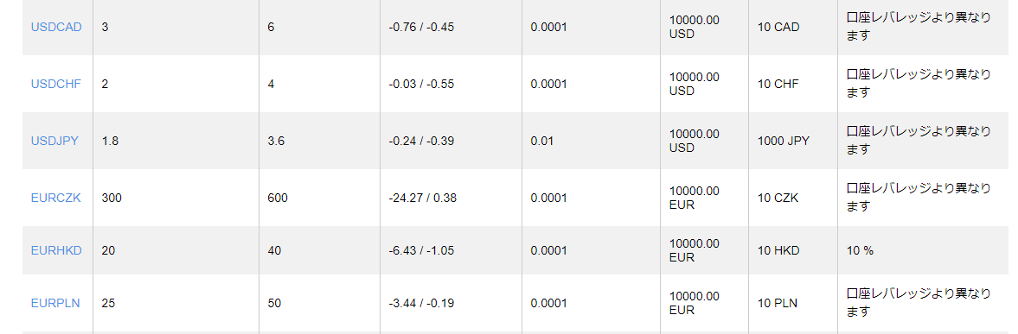Click the EURCZK value 600

278,198
